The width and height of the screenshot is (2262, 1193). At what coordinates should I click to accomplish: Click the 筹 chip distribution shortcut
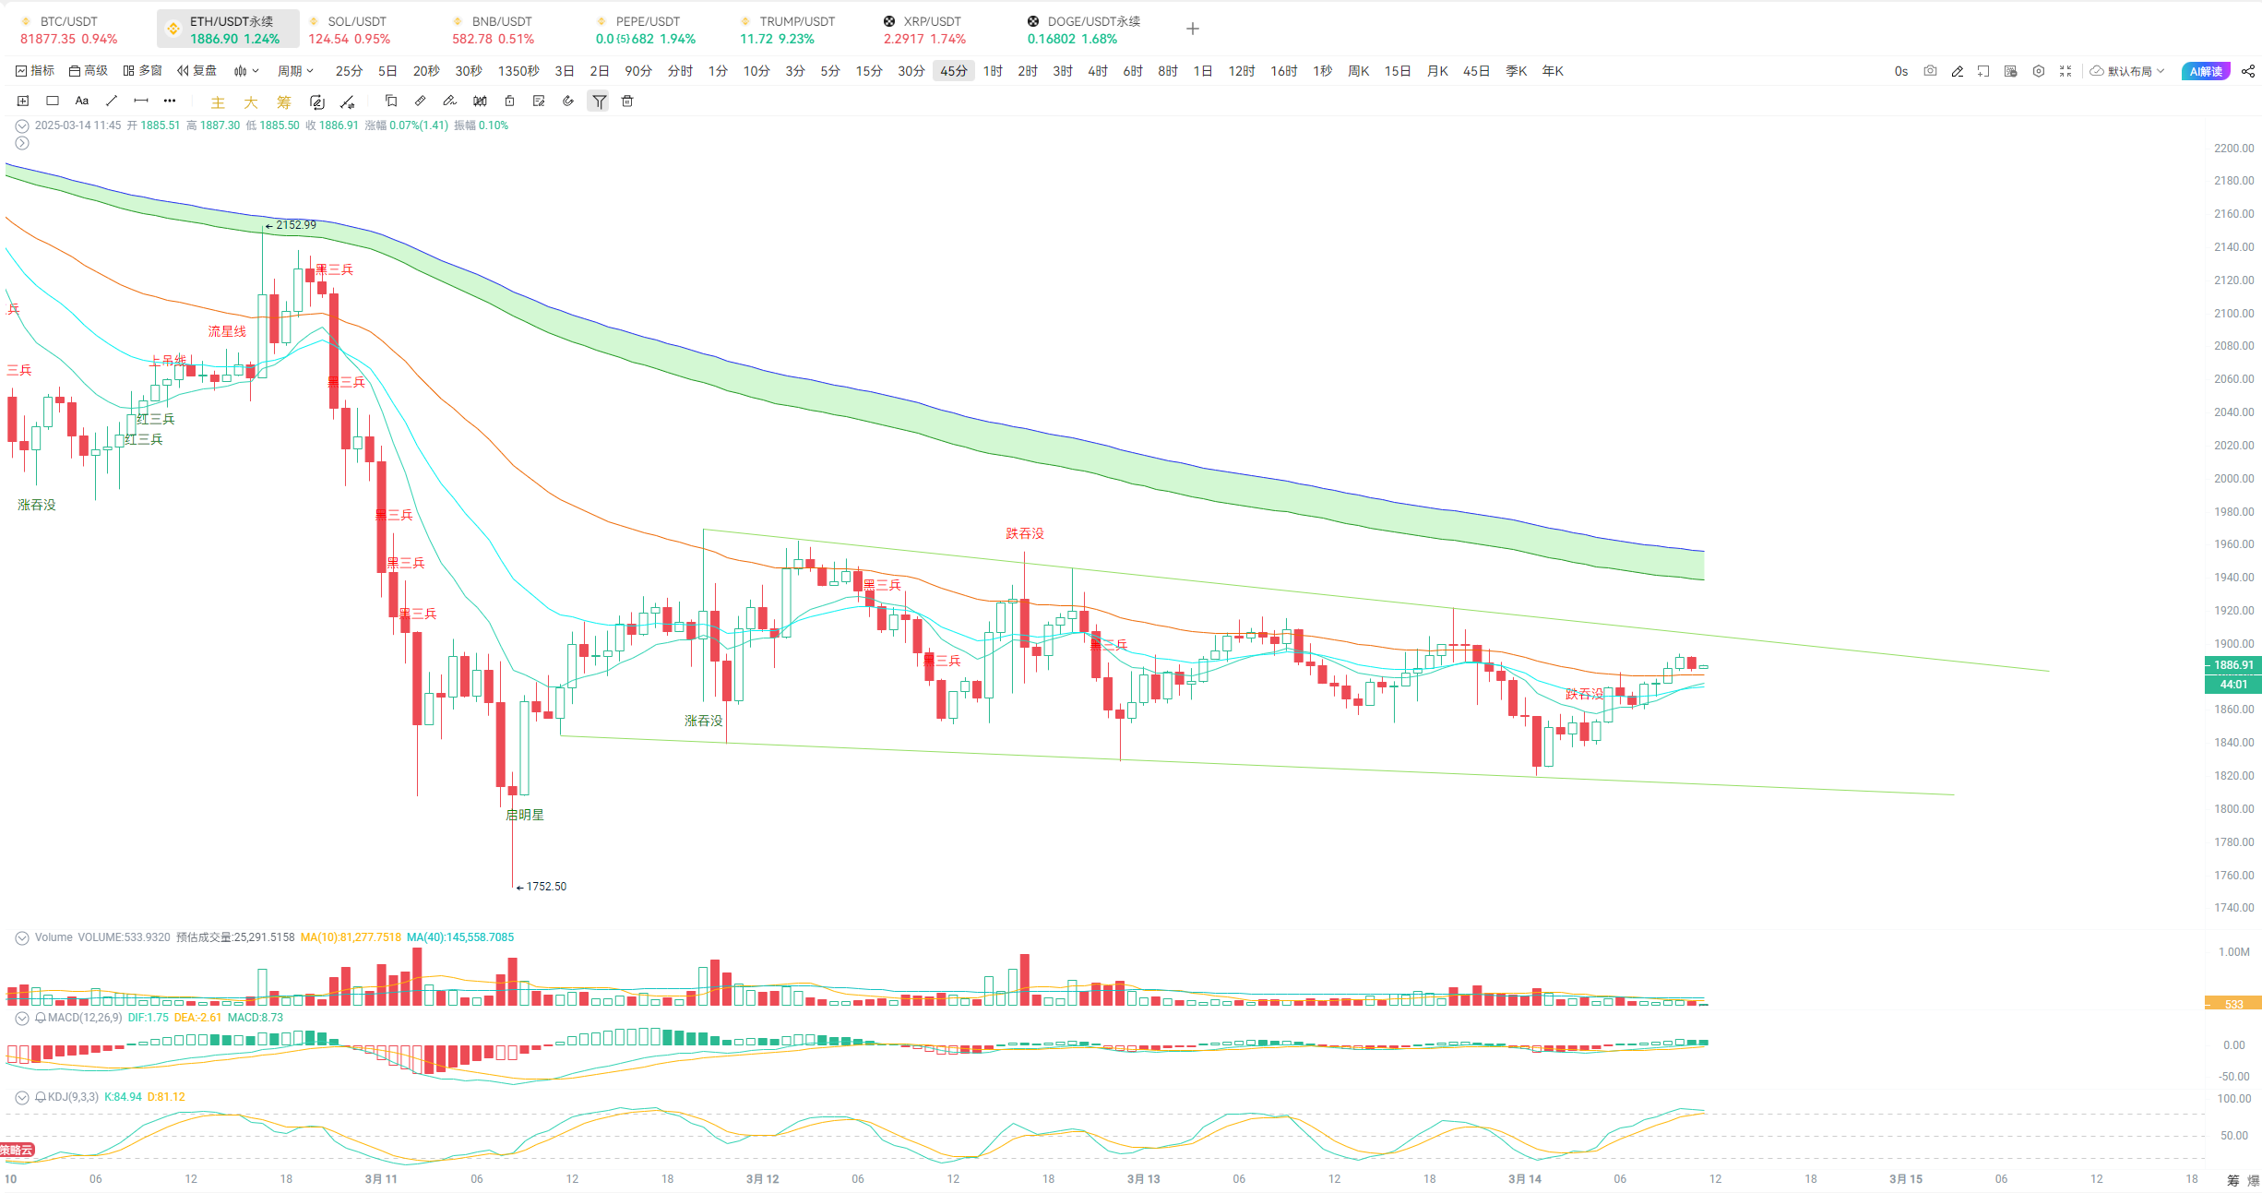(x=284, y=102)
